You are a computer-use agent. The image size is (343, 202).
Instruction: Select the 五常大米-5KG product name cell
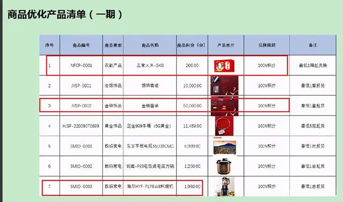150,65
